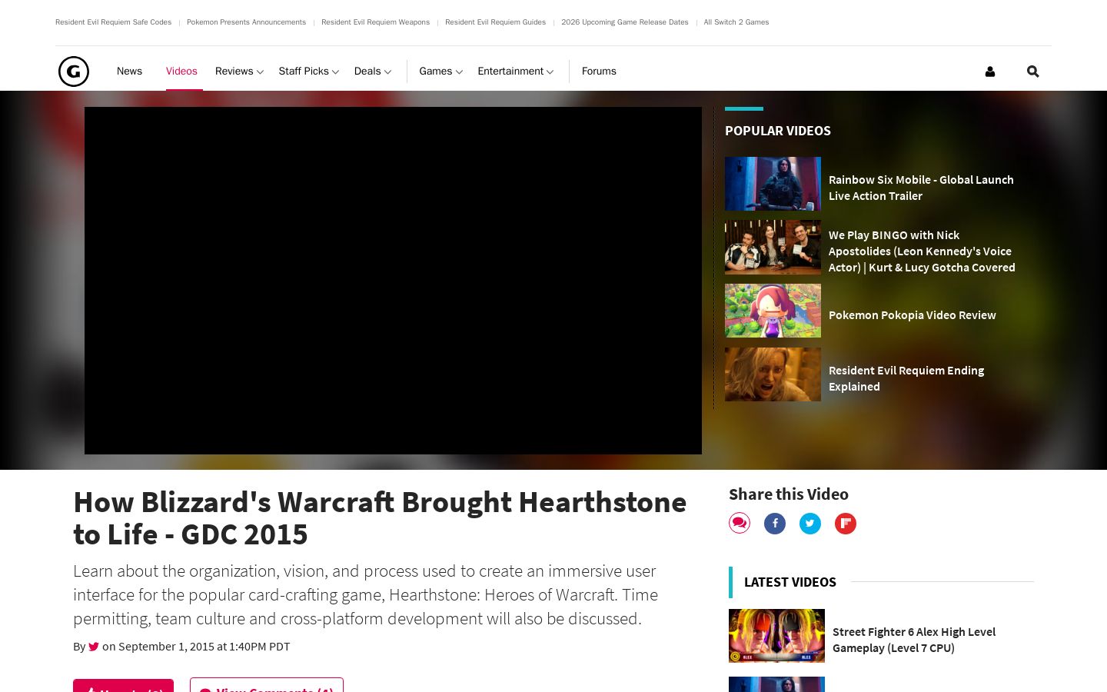Click the 'September 1, 2015 at 1:40PM PDT' date
Viewport: 1107px width, 692px height.
(204, 647)
